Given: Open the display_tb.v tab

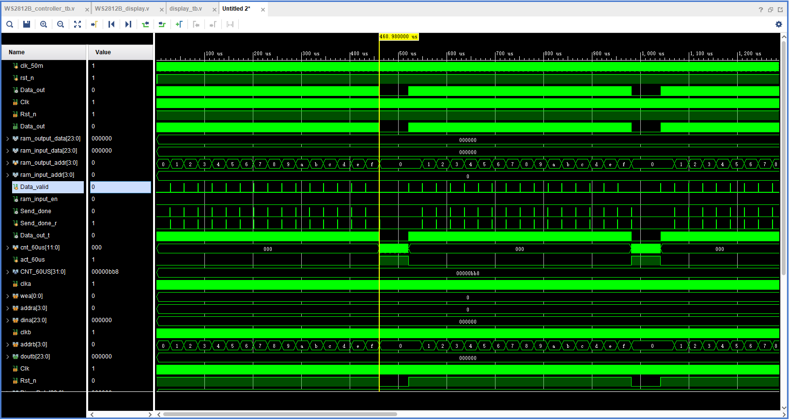Looking at the screenshot, I should point(186,9).
